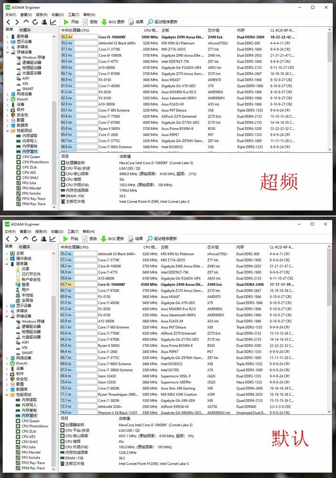Click bottom window navigation tree vertical scrollbar

53,361
